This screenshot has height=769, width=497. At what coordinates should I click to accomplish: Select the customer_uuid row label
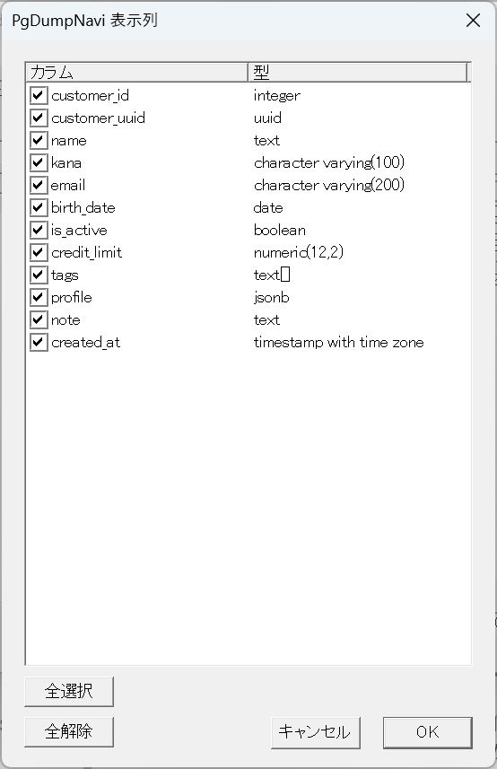[x=98, y=118]
